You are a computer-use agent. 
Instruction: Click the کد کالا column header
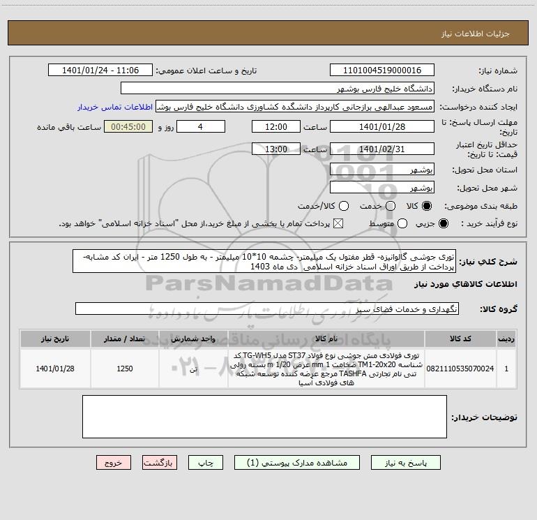coord(460,339)
